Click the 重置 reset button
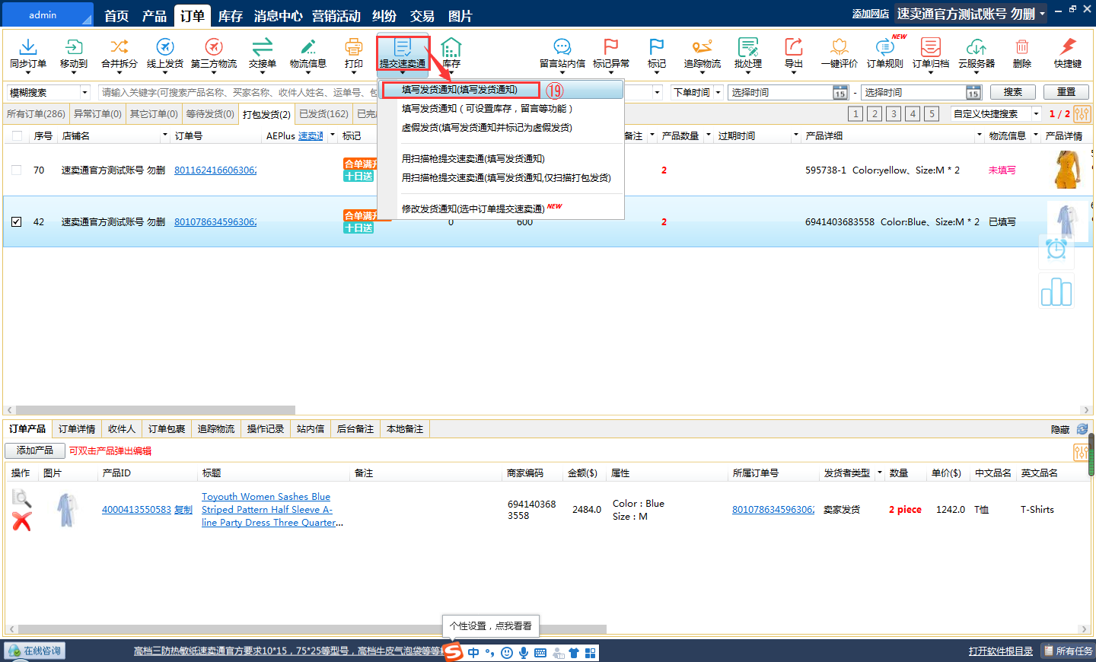This screenshot has width=1096, height=662. [1066, 92]
